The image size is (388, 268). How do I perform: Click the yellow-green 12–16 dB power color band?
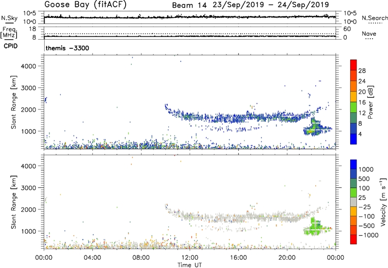354,107
